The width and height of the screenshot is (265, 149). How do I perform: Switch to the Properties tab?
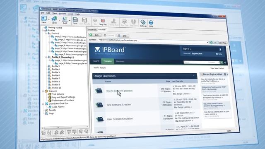coord(92,29)
